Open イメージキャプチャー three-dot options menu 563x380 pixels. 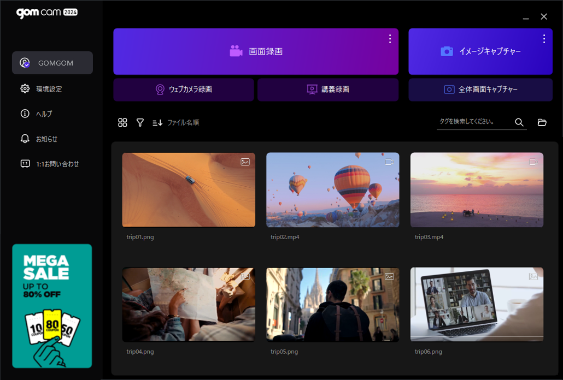pos(544,39)
